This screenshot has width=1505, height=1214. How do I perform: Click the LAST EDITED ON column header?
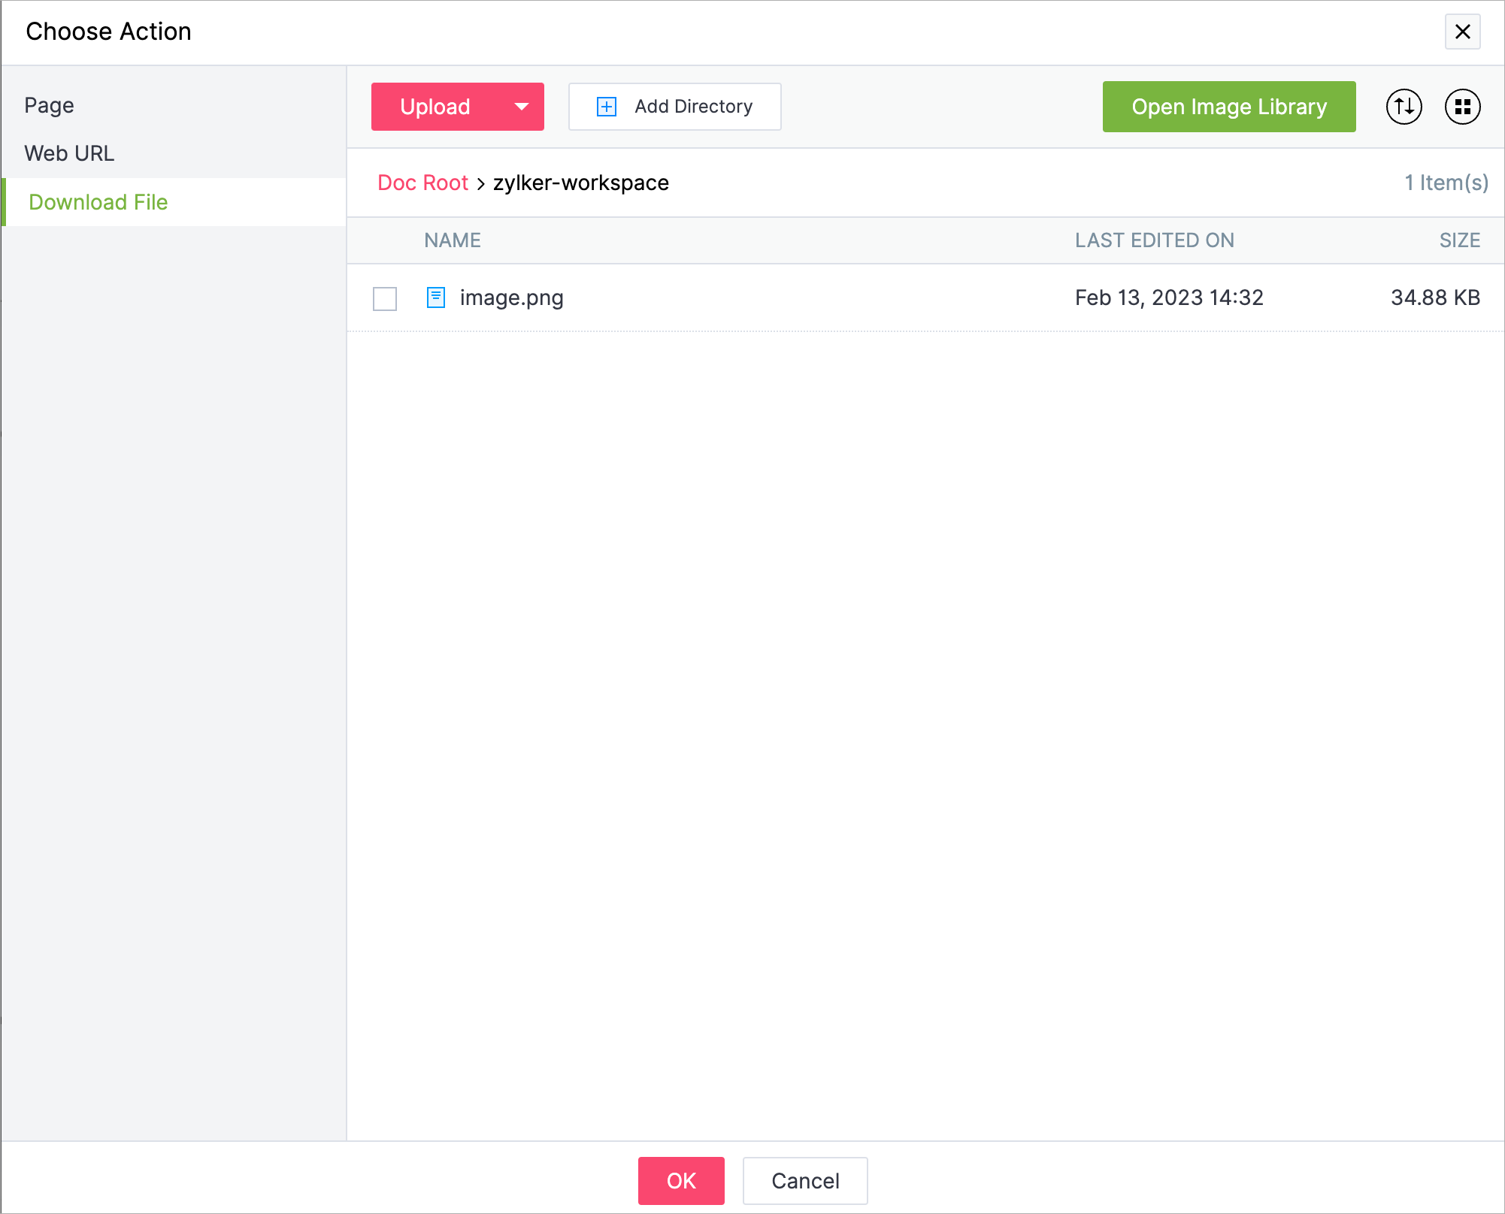coord(1154,240)
